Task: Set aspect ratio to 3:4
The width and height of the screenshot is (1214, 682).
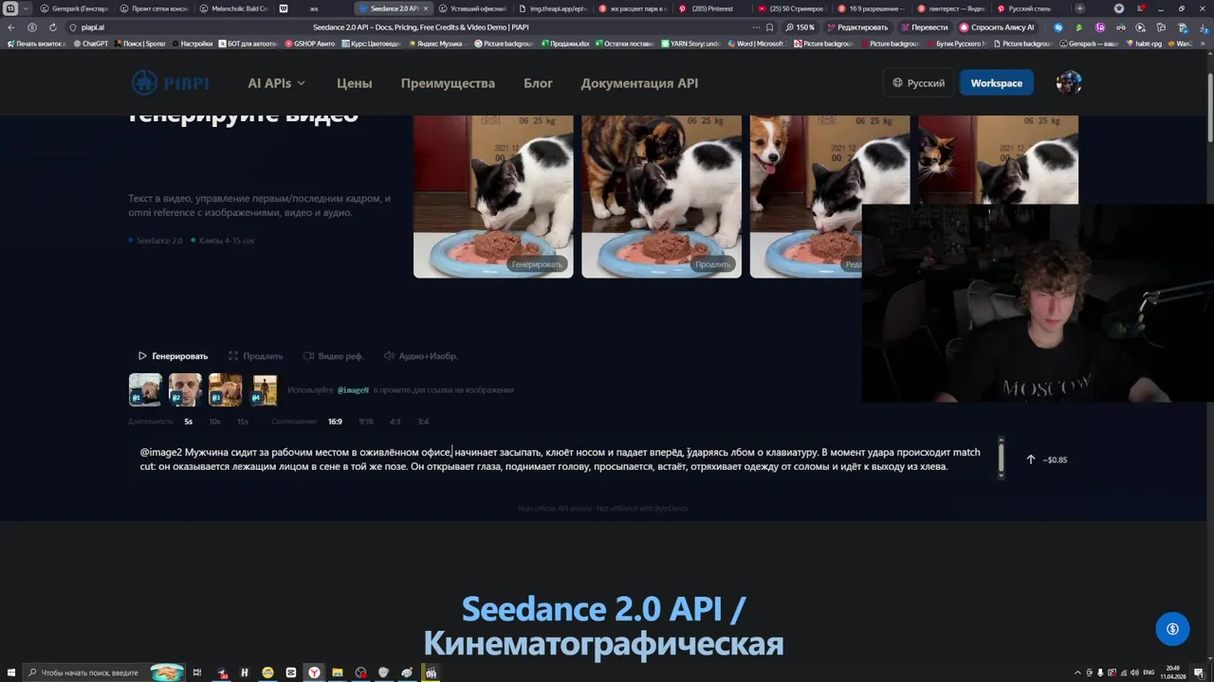Action: tap(423, 422)
